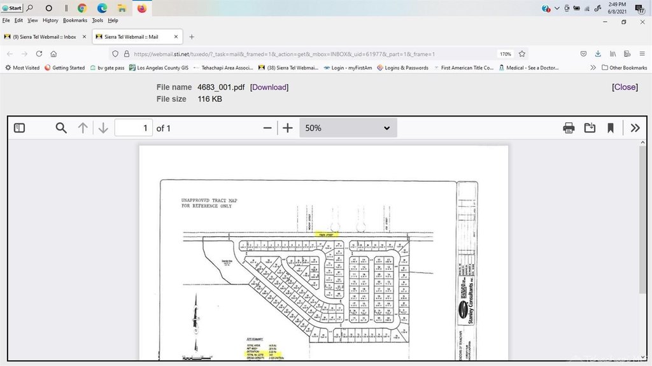Expand the PDF viewer tools menu
The width and height of the screenshot is (652, 366).
tap(635, 128)
